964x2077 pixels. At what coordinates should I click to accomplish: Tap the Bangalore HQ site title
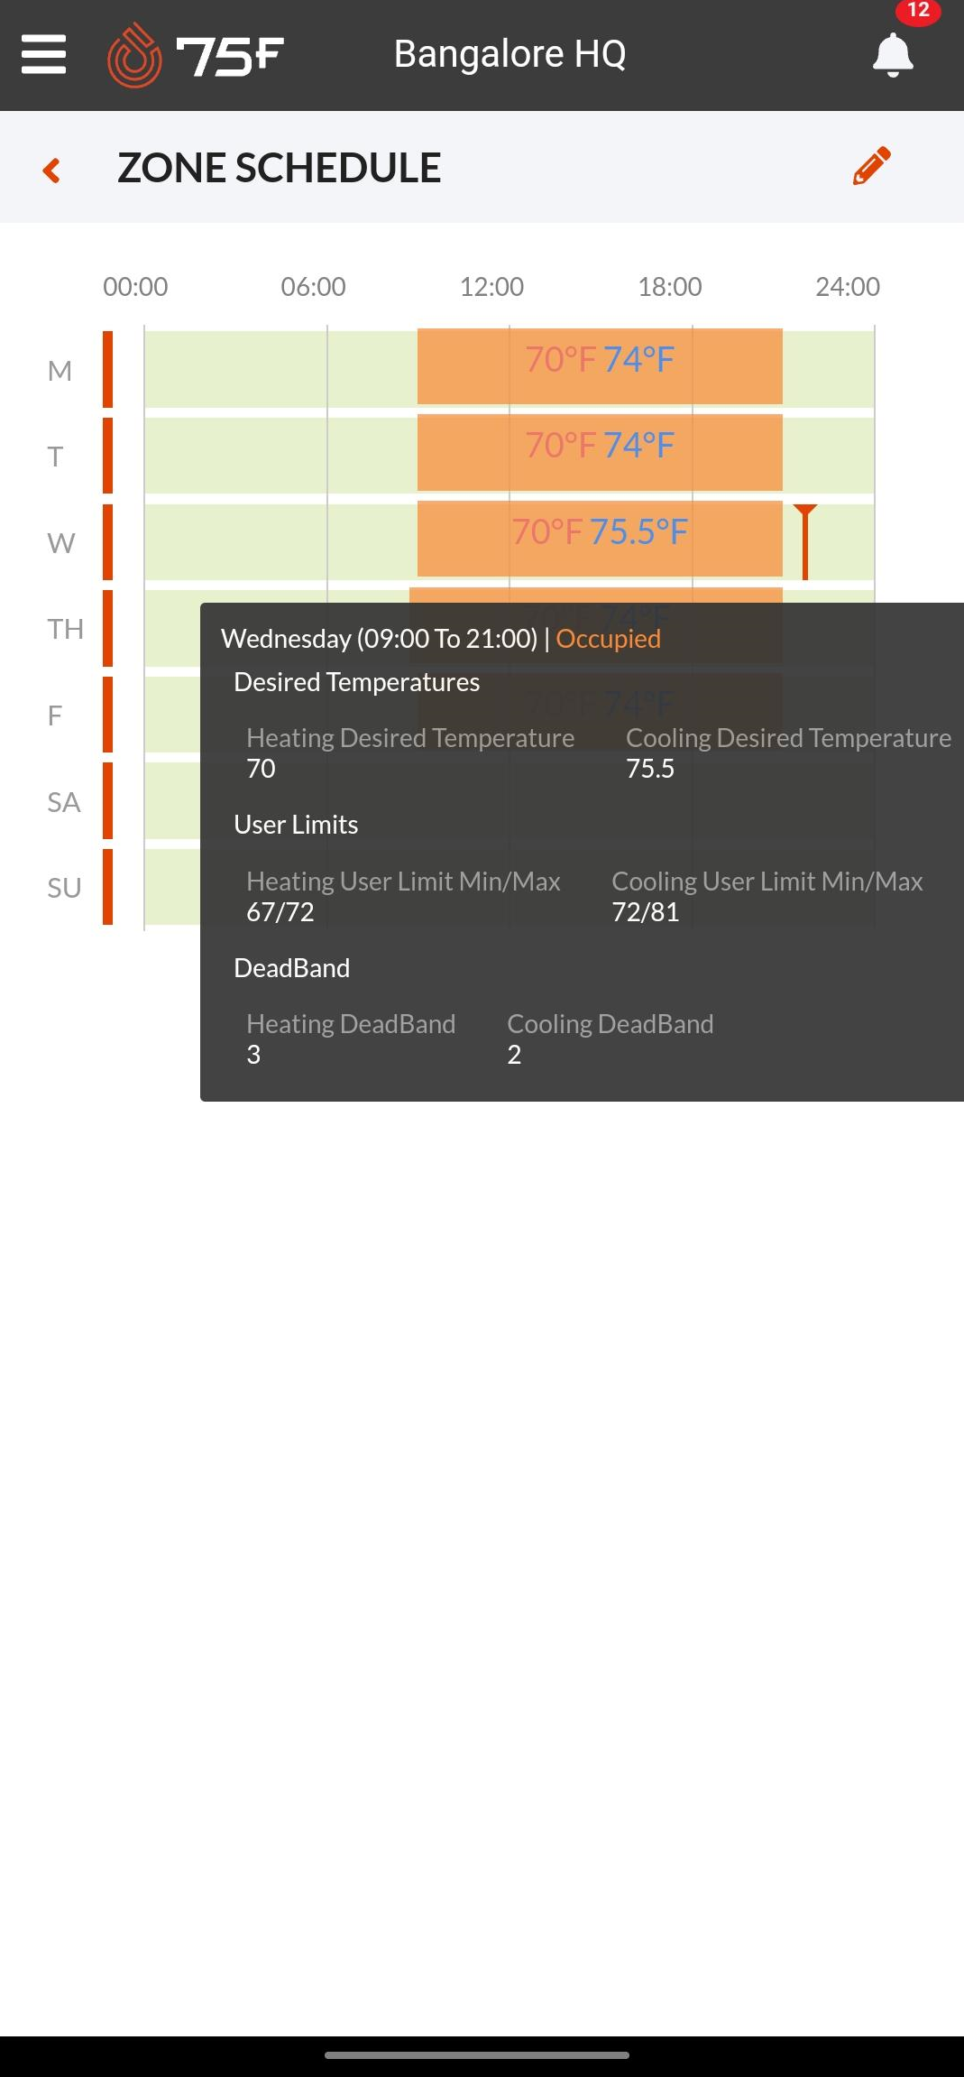510,54
